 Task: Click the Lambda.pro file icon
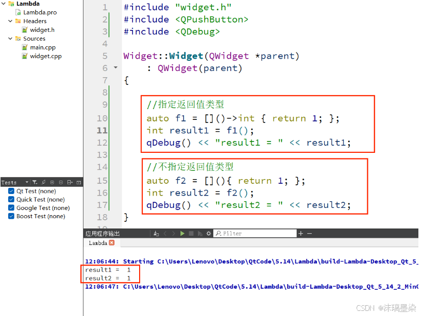pos(18,12)
